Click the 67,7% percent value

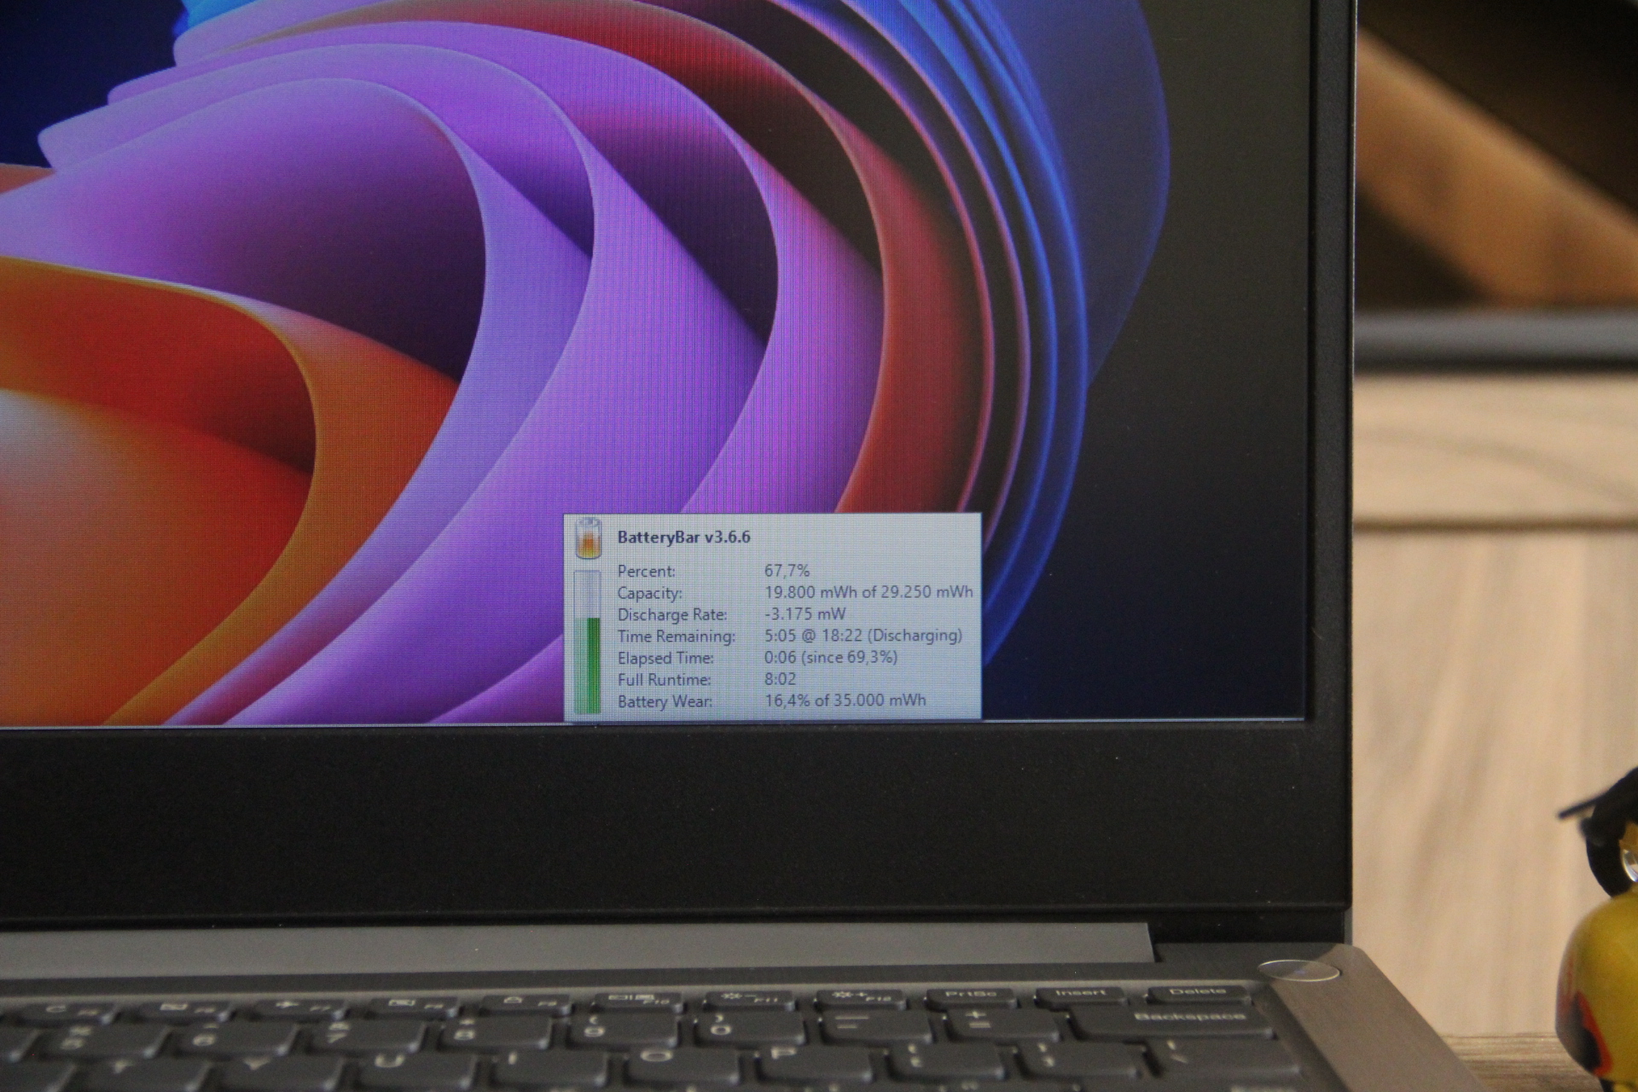point(787,570)
